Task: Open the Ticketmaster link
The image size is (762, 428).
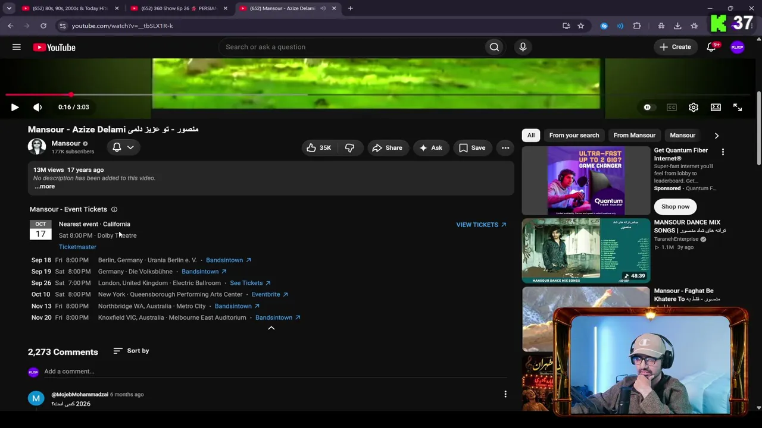Action: pos(77,247)
